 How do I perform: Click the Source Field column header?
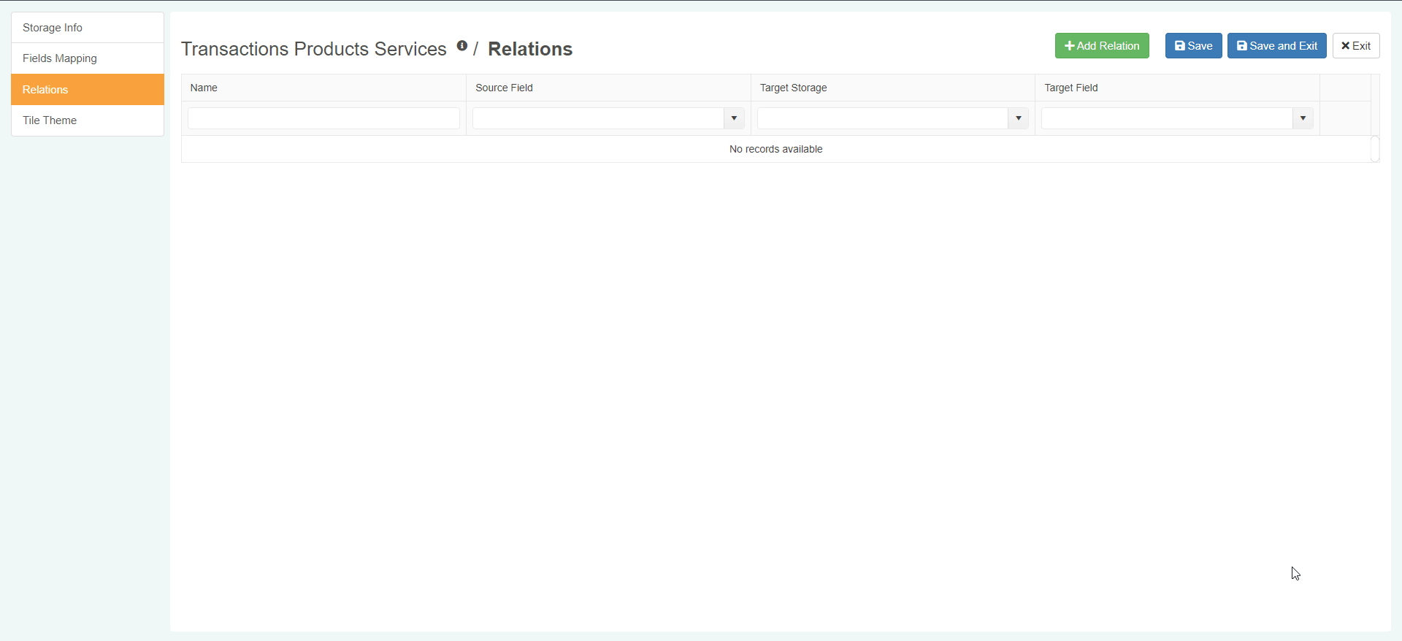pyautogui.click(x=504, y=88)
